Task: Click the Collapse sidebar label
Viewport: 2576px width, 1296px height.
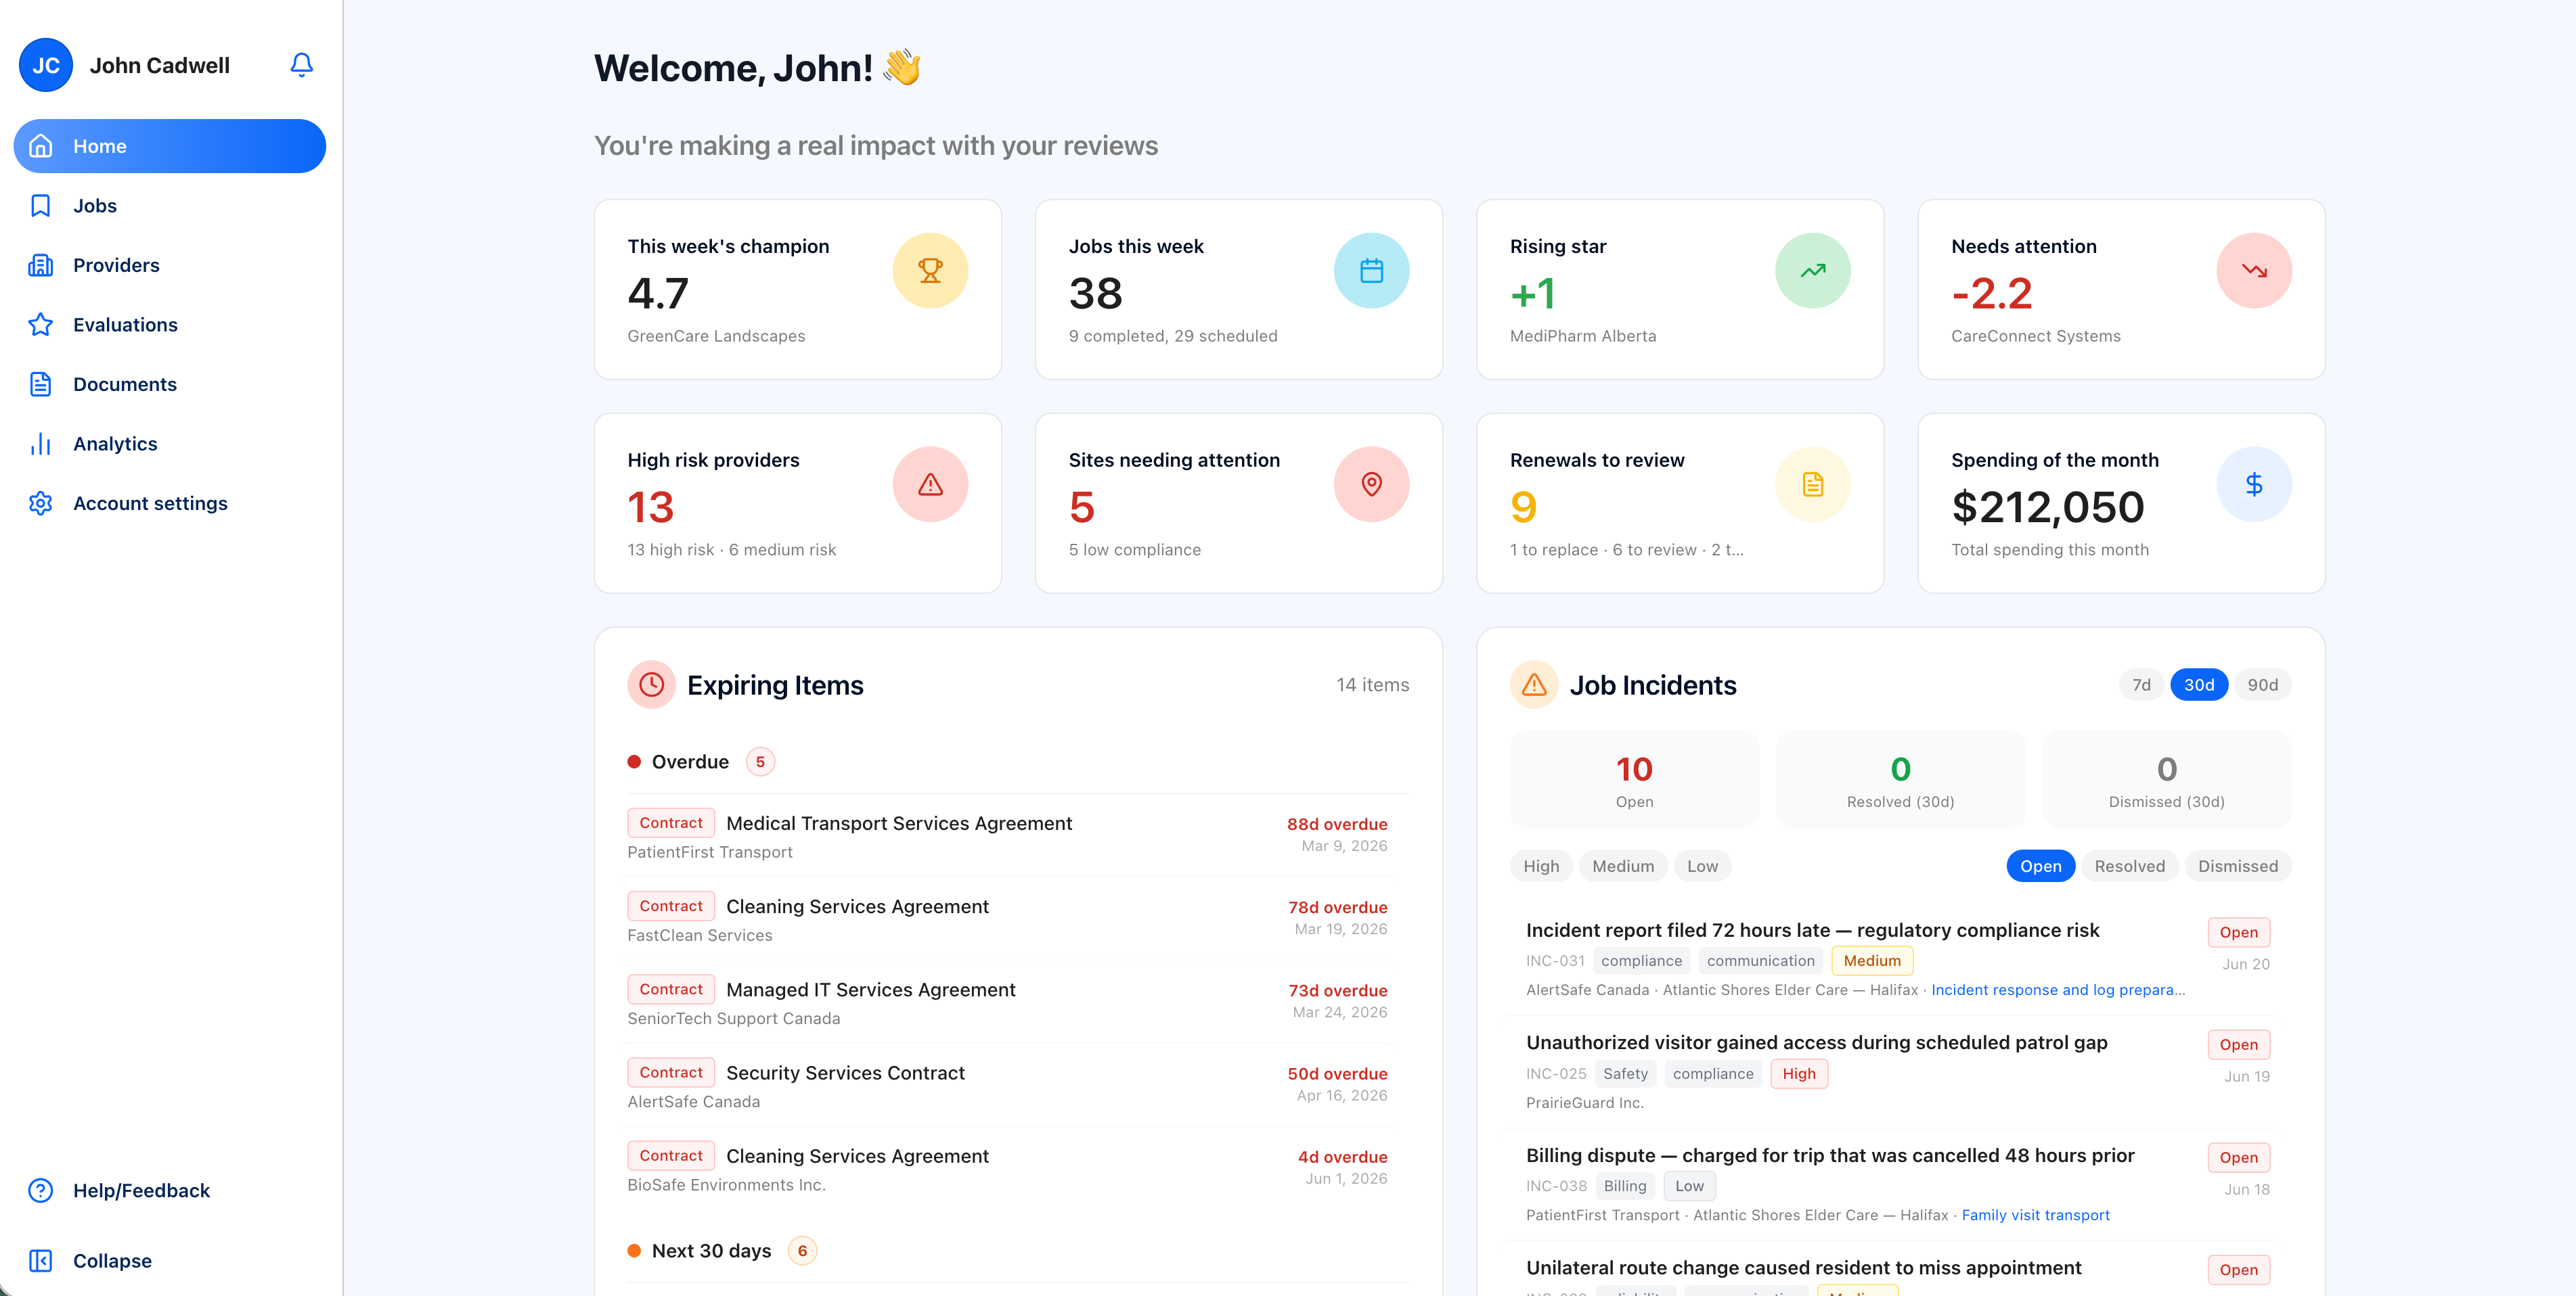Action: point(112,1261)
